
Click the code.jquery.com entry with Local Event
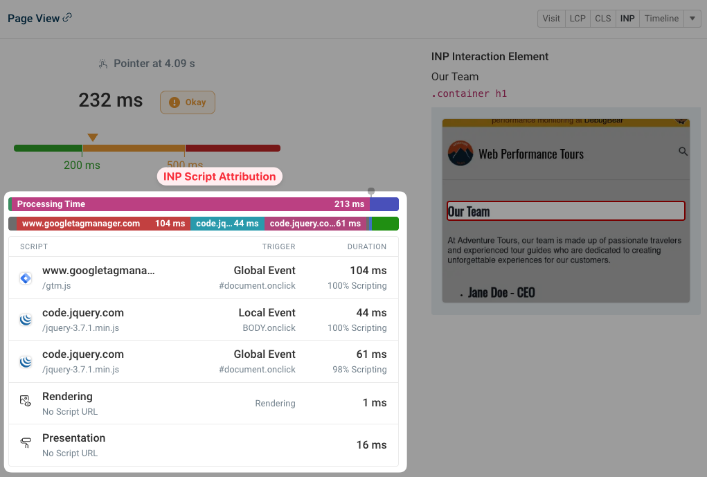click(x=204, y=320)
